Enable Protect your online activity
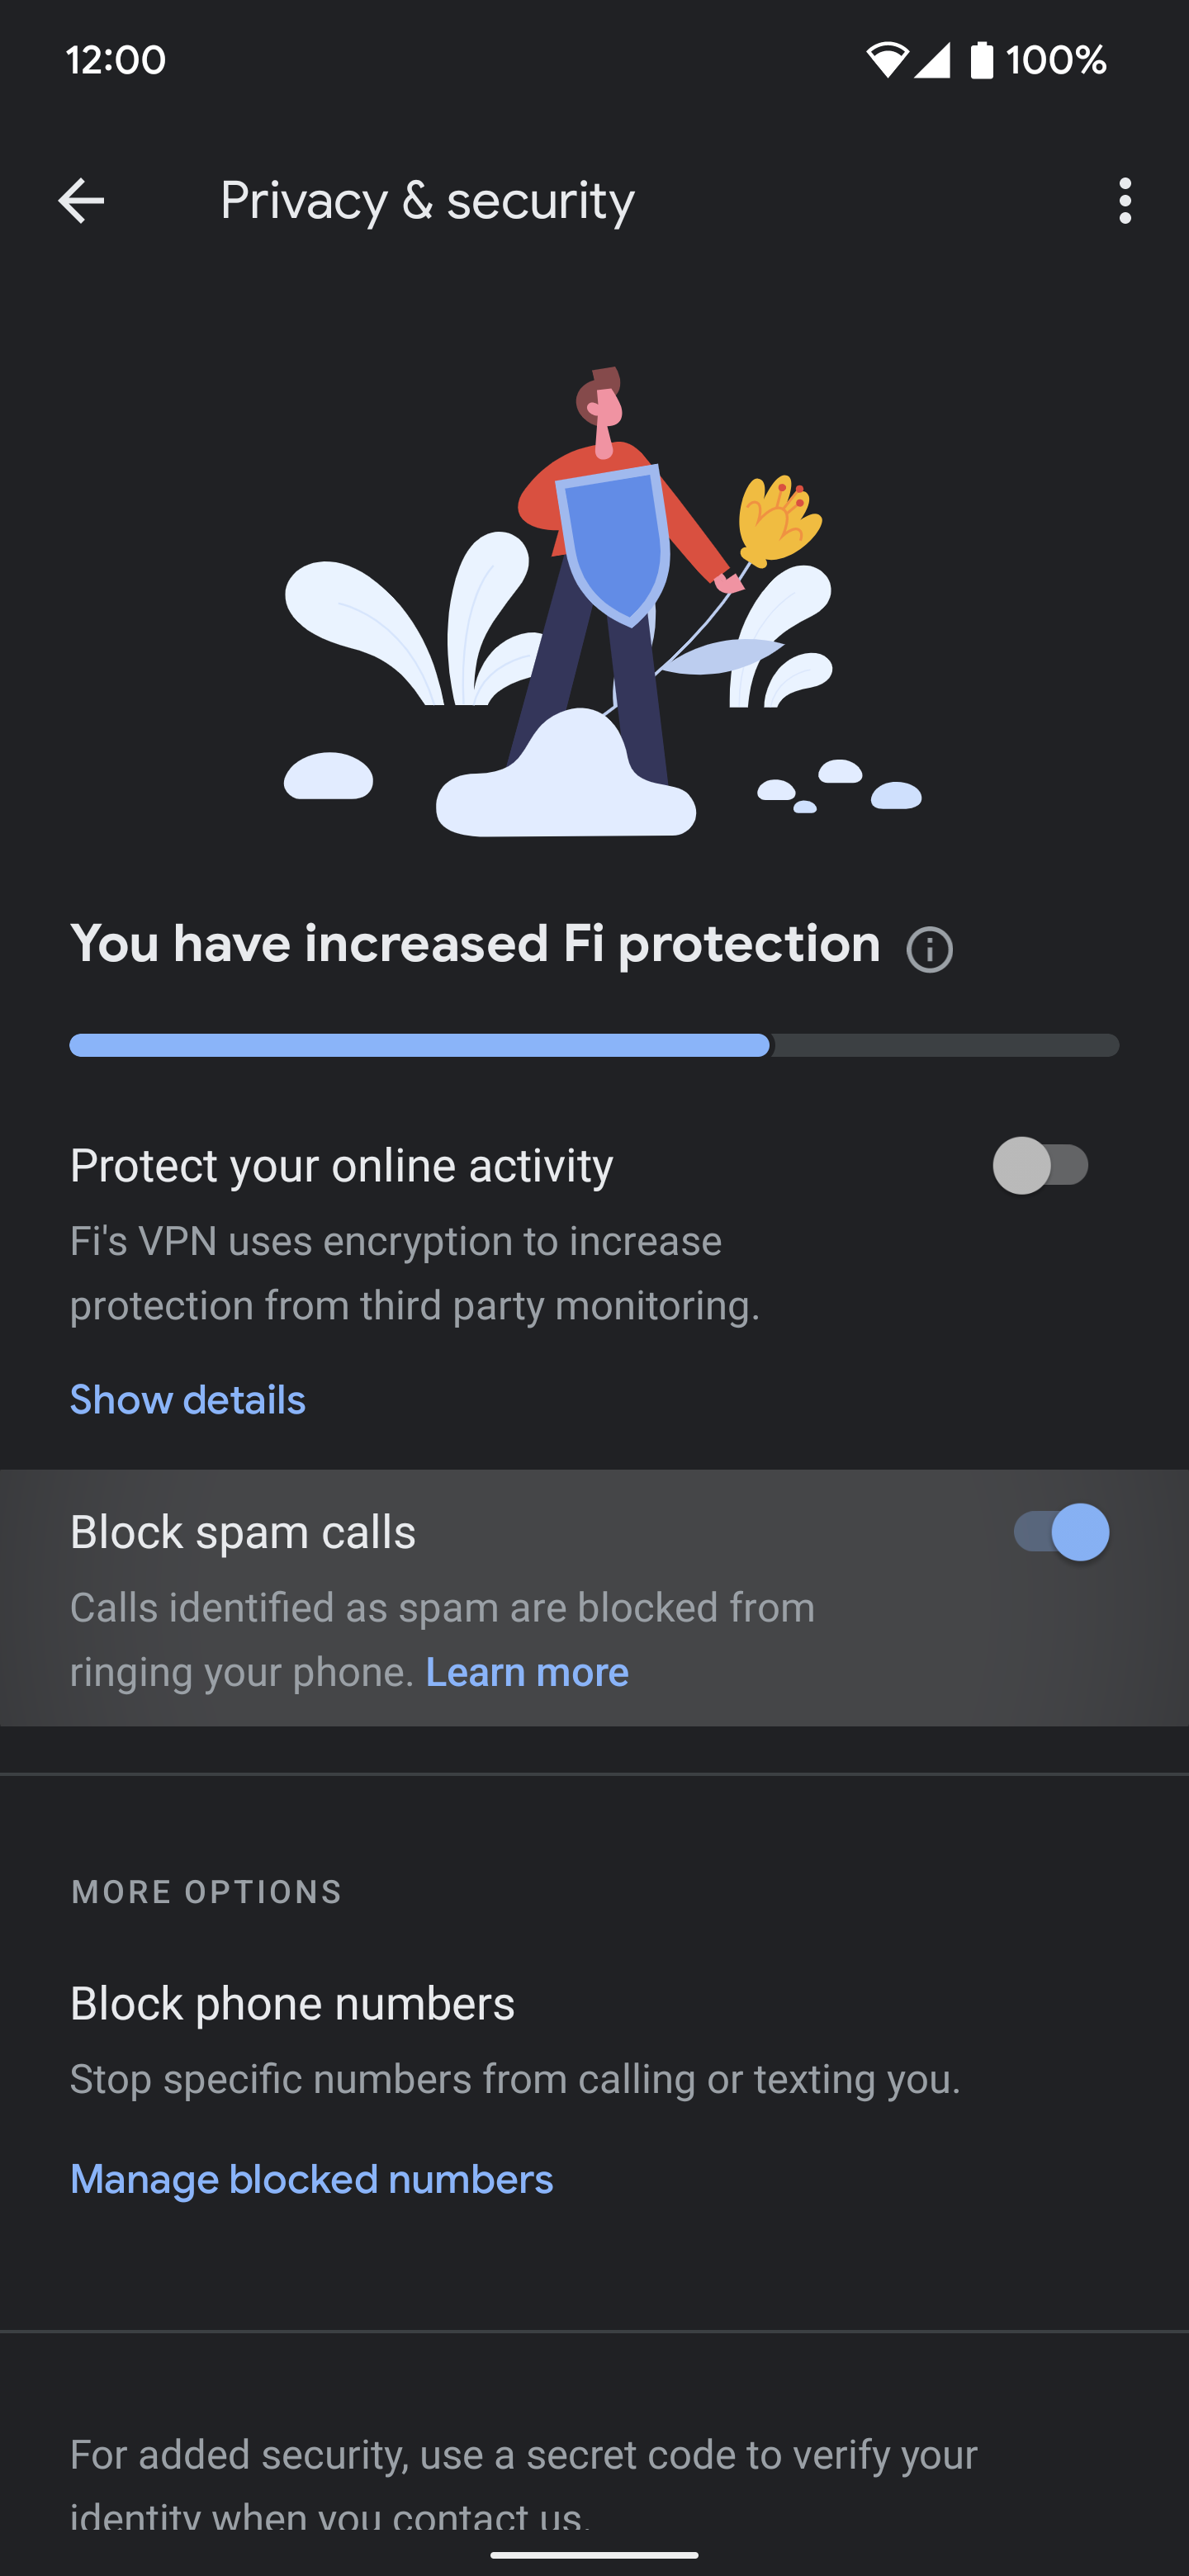1189x2576 pixels. point(1042,1164)
